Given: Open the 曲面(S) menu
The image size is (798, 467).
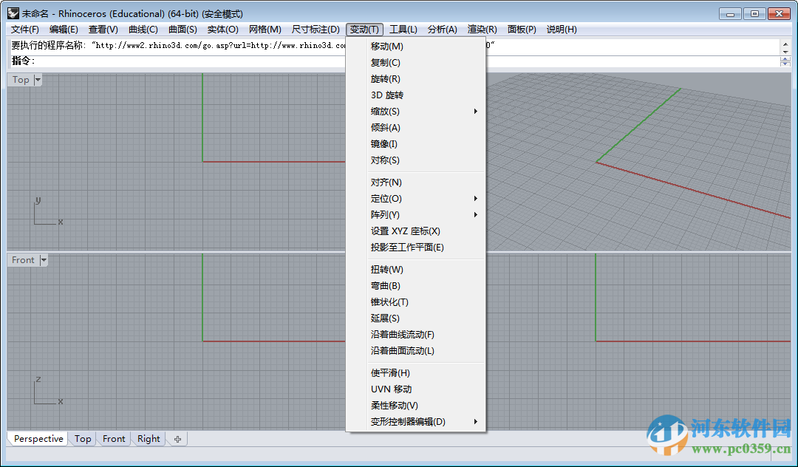Looking at the screenshot, I should (x=183, y=30).
